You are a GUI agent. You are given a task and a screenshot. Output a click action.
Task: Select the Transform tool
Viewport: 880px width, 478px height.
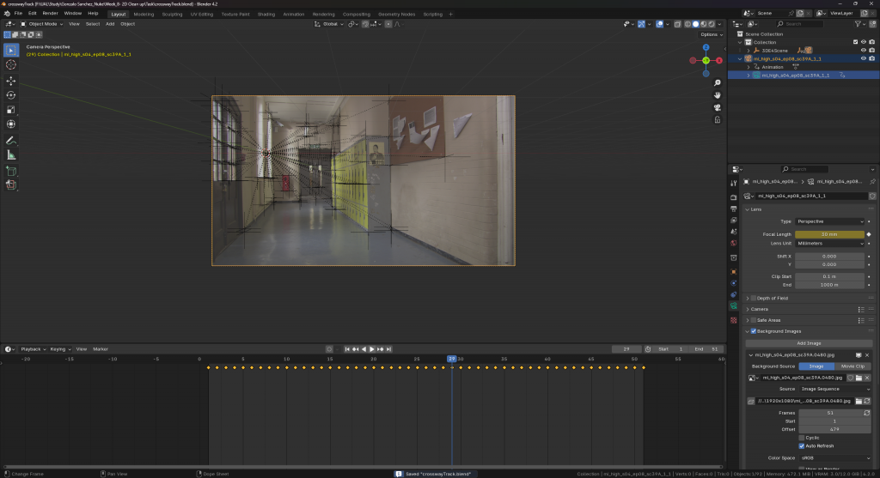click(10, 124)
